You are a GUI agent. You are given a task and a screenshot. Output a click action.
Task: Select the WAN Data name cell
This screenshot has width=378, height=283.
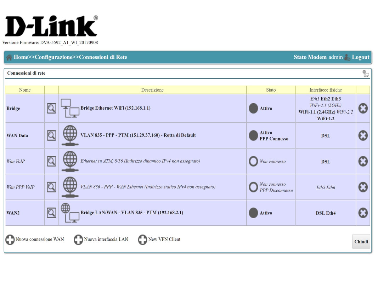25,135
